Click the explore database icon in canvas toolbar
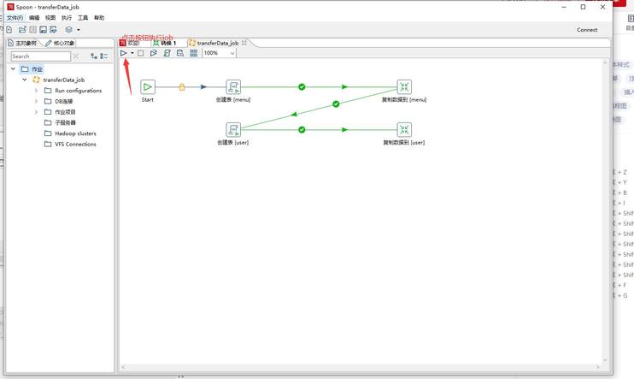The height and width of the screenshot is (379, 634). 180,53
